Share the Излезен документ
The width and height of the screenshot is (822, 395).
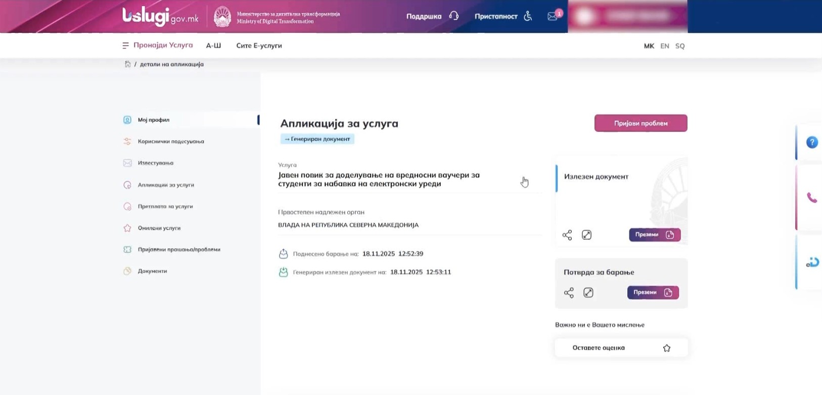[x=567, y=235]
